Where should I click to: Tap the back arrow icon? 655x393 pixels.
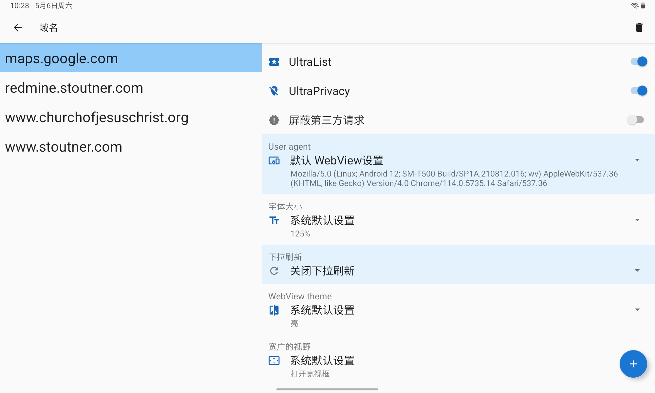tap(18, 28)
